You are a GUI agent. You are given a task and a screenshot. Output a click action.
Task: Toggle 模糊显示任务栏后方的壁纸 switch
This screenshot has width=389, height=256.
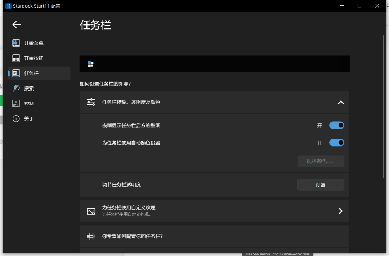pos(336,126)
